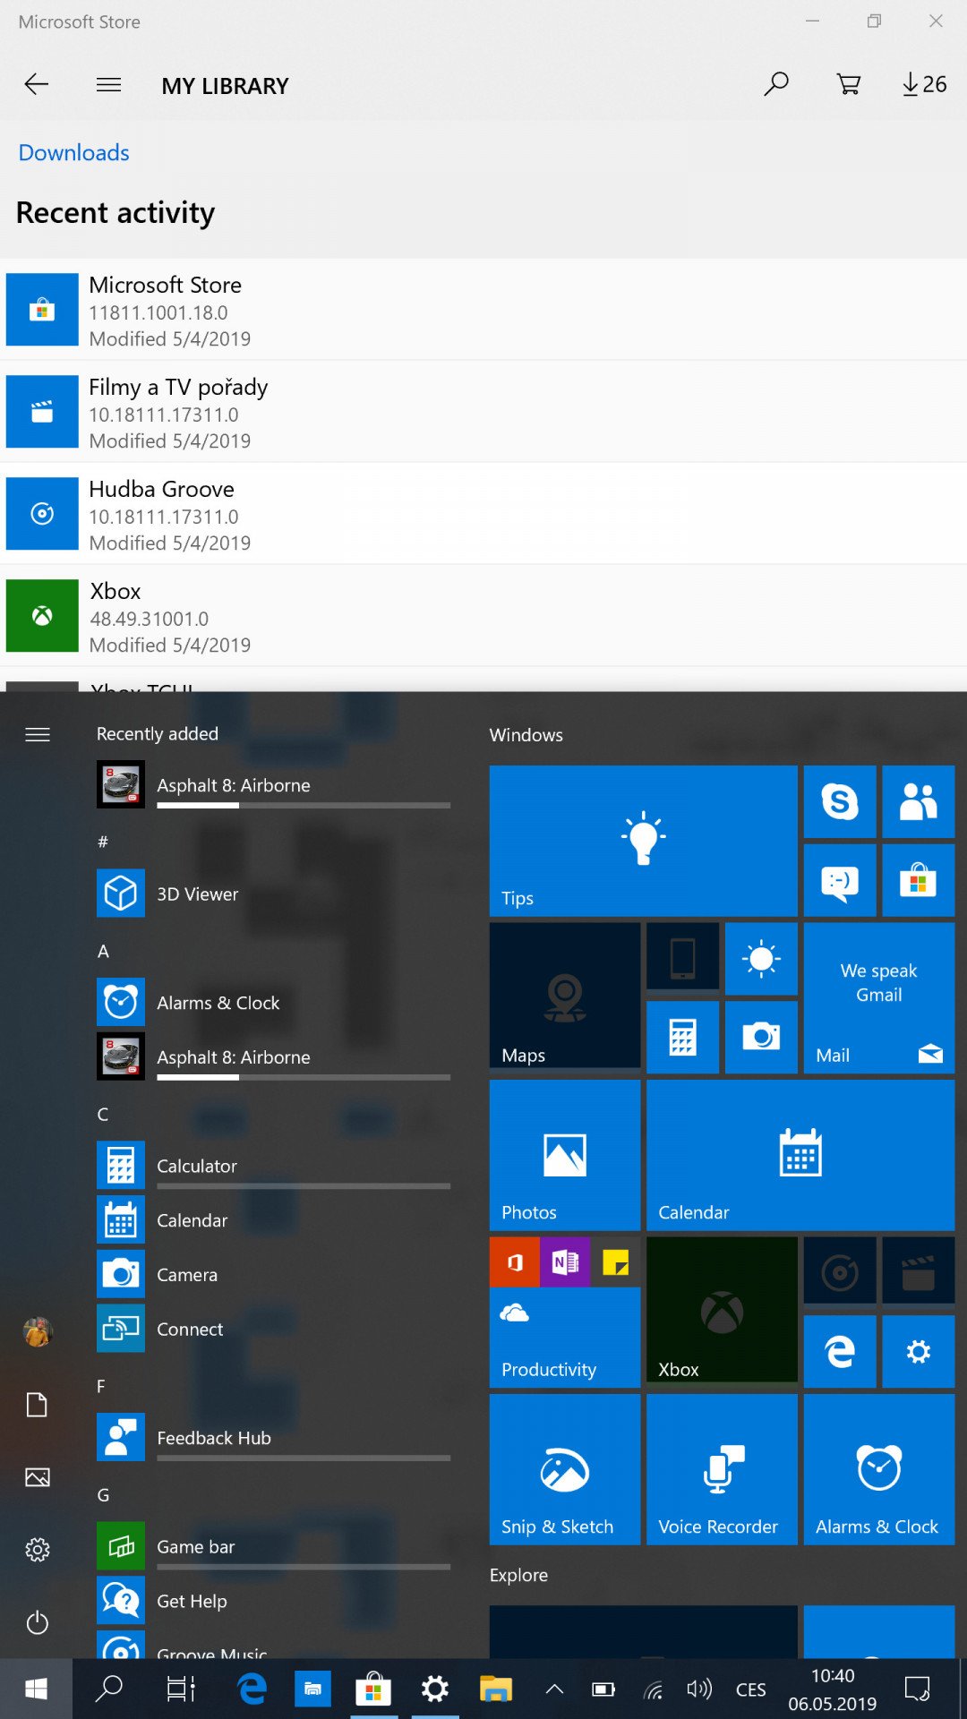Viewport: 967px width, 1719px height.
Task: Open the Camera tile
Action: coord(761,1038)
